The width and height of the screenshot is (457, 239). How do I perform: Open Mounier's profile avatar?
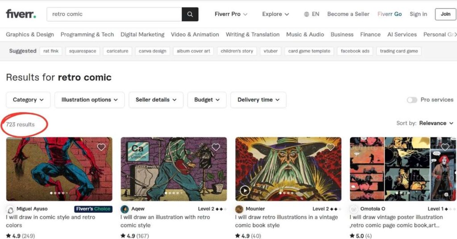239,209
